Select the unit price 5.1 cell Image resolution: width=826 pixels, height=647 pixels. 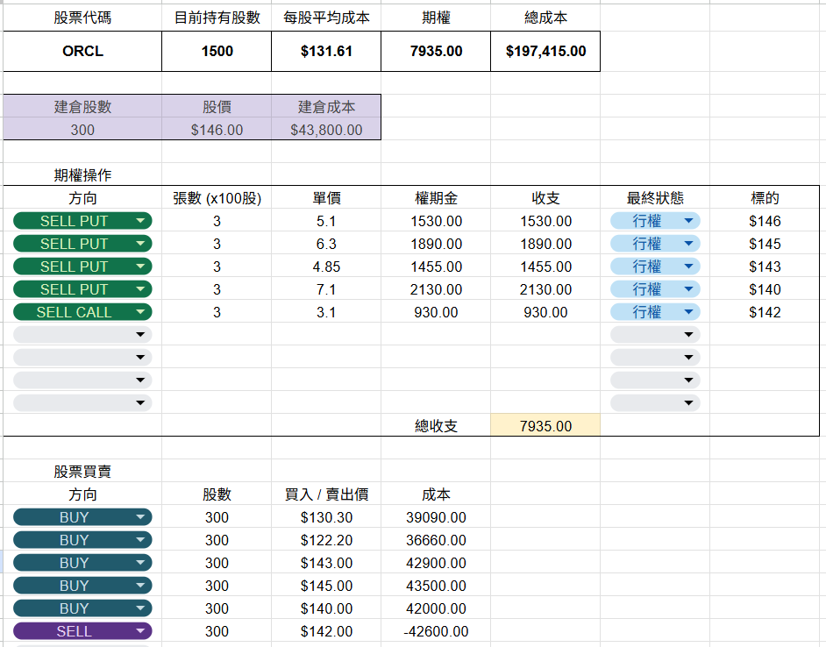click(x=326, y=221)
